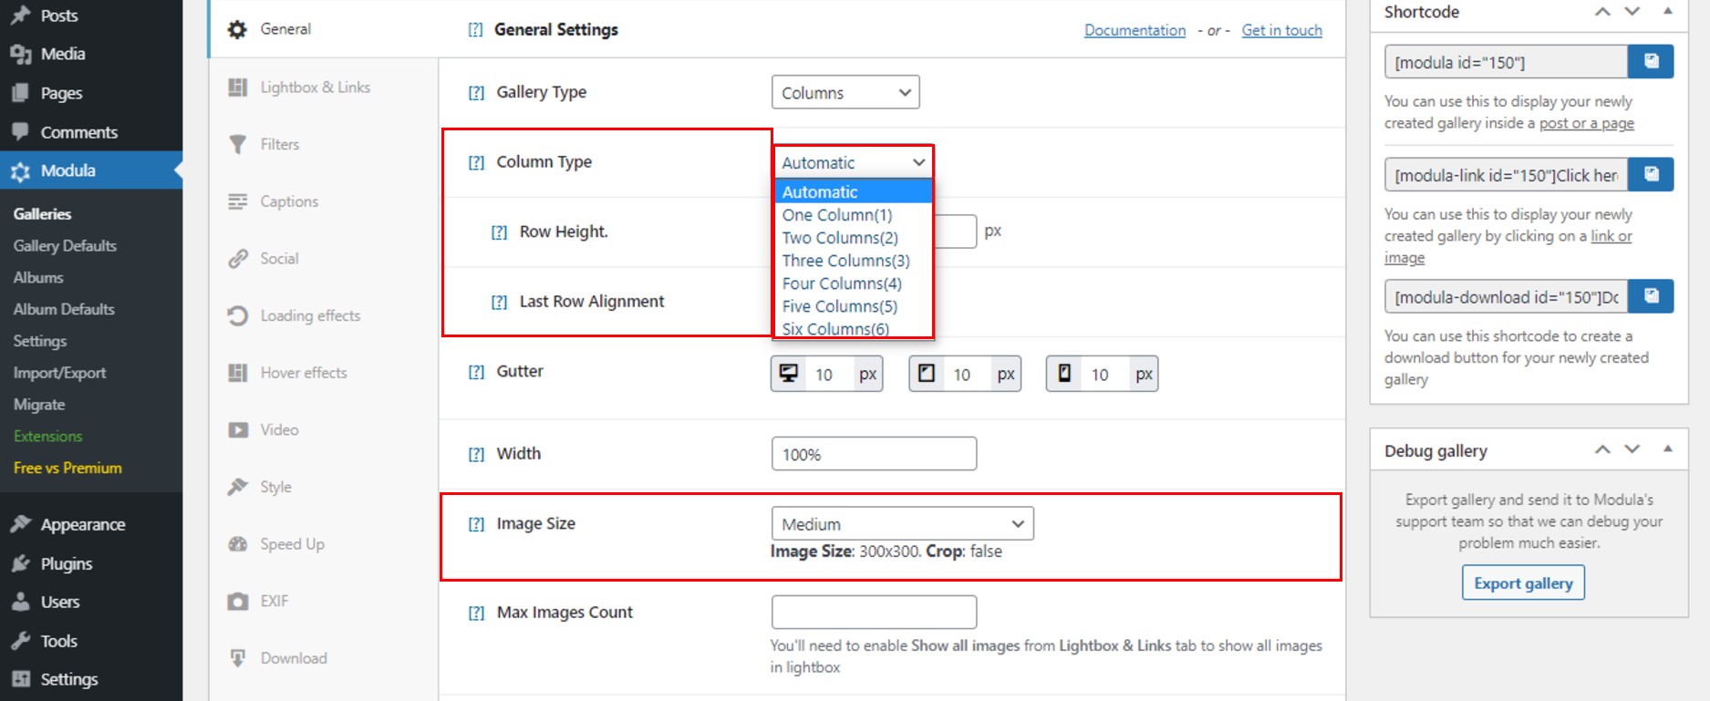This screenshot has height=701, width=1710.
Task: Select Three Columns(3) from the Column Type list
Action: tap(845, 260)
